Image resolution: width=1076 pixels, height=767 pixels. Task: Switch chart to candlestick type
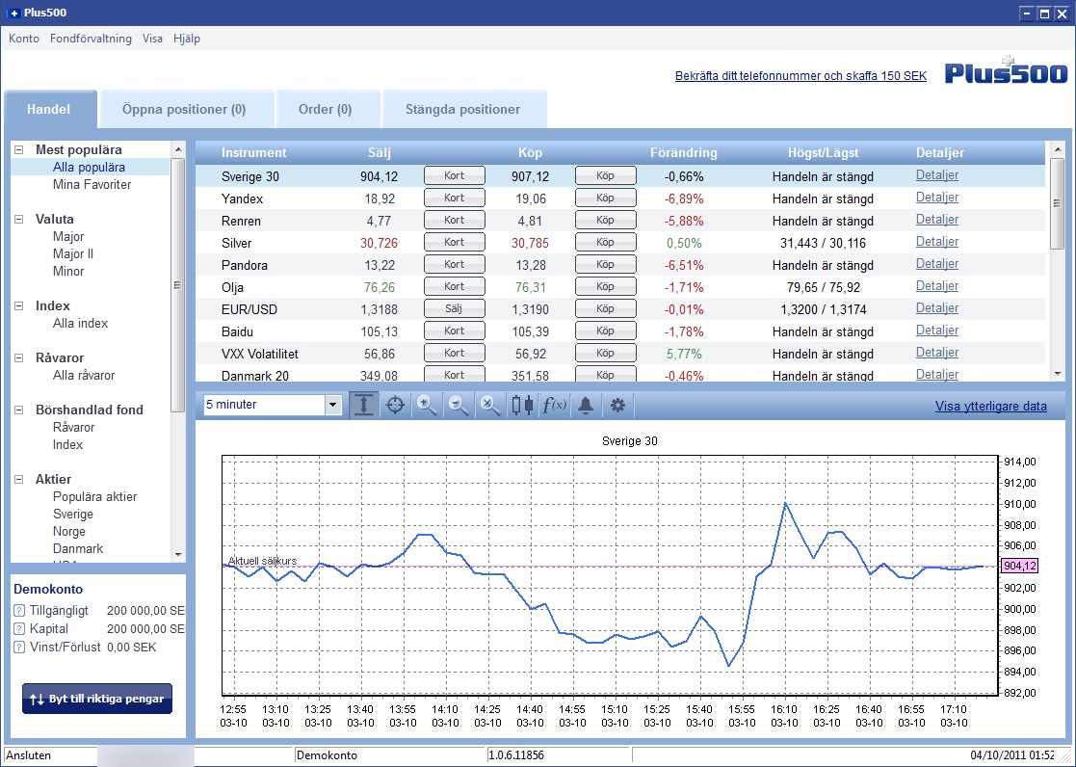522,405
